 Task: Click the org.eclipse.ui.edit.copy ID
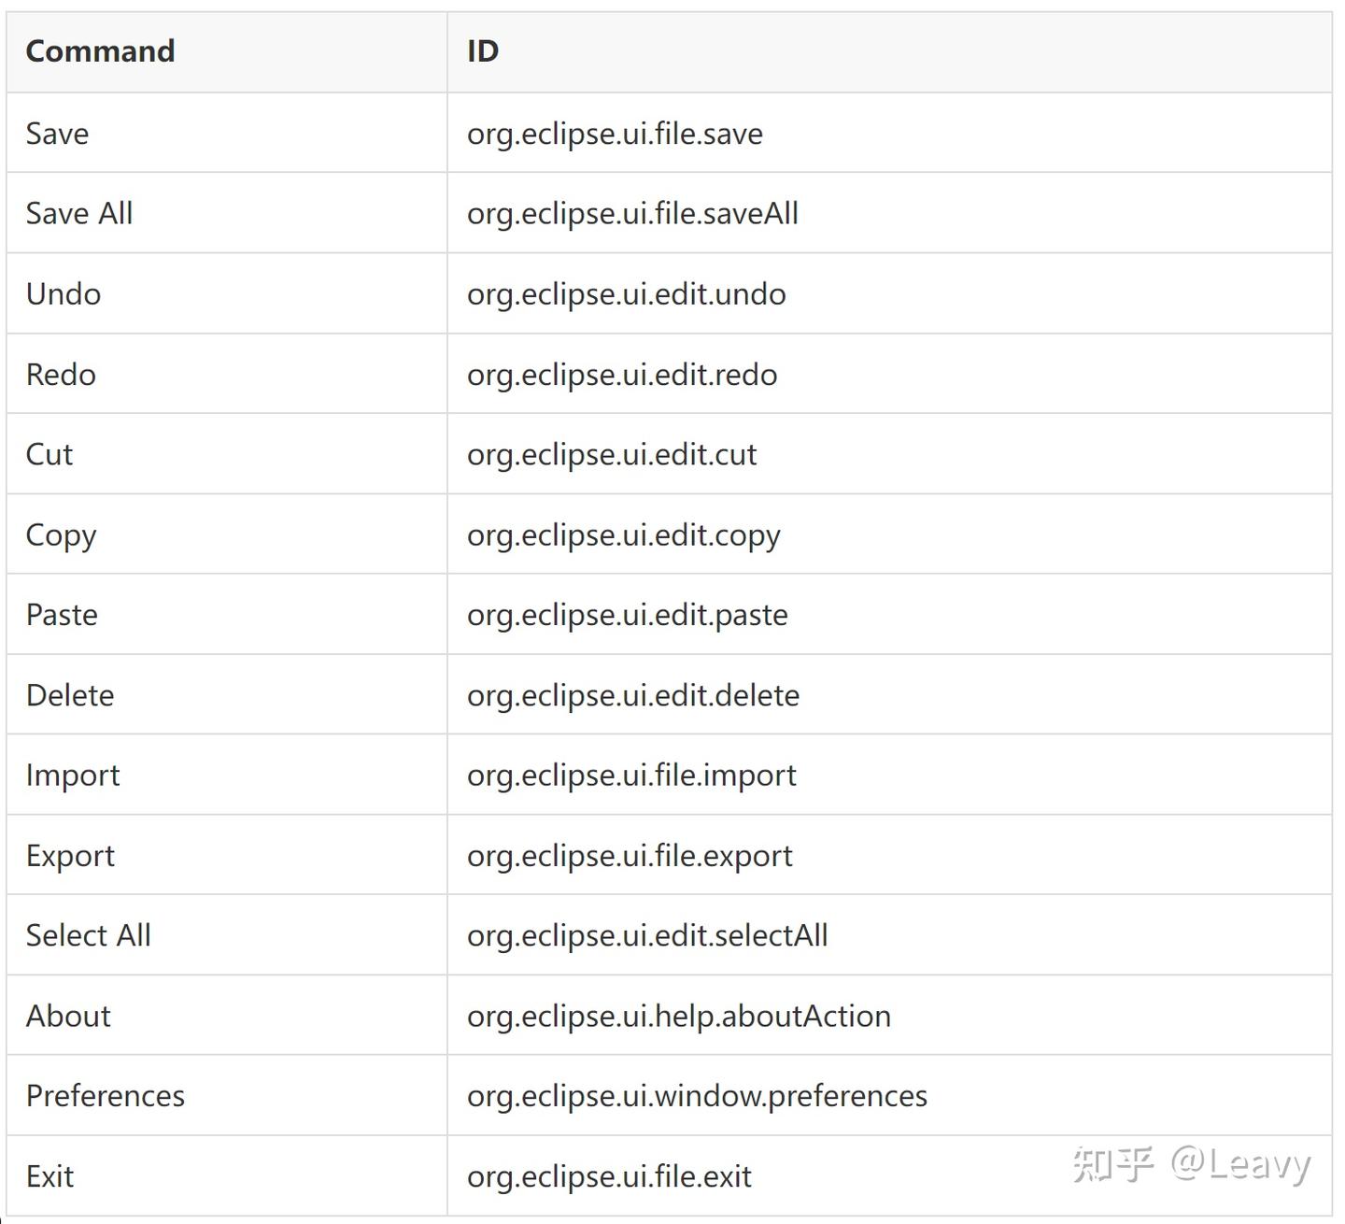pos(623,535)
